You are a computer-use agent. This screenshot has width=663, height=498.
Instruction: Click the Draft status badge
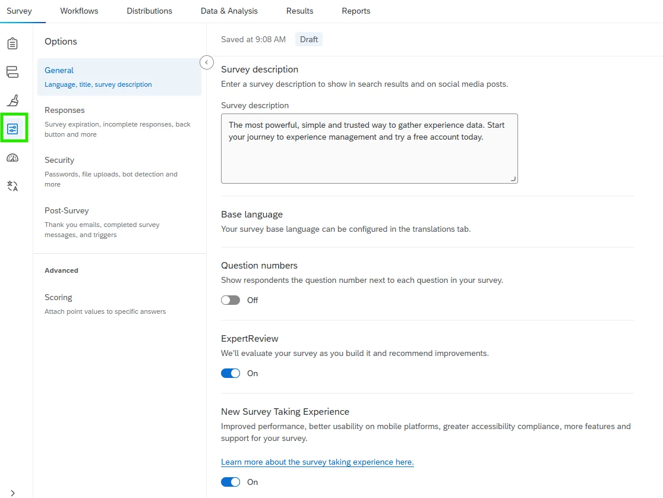pyautogui.click(x=309, y=39)
